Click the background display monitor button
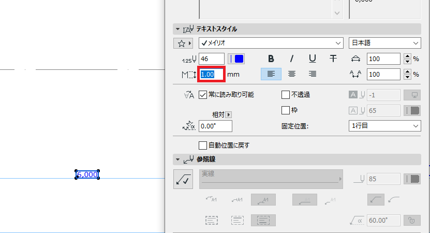The height and width of the screenshot is (233, 430). [x=412, y=95]
